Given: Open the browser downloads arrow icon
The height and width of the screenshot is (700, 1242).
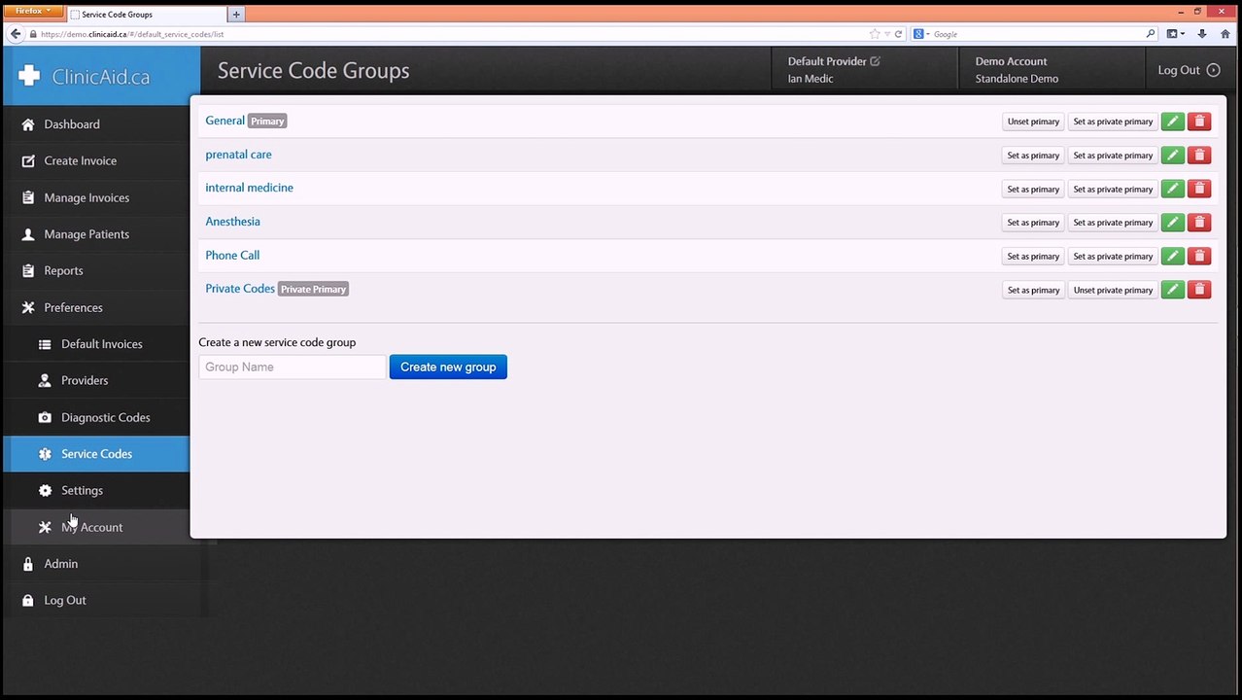Looking at the screenshot, I should click(x=1202, y=34).
